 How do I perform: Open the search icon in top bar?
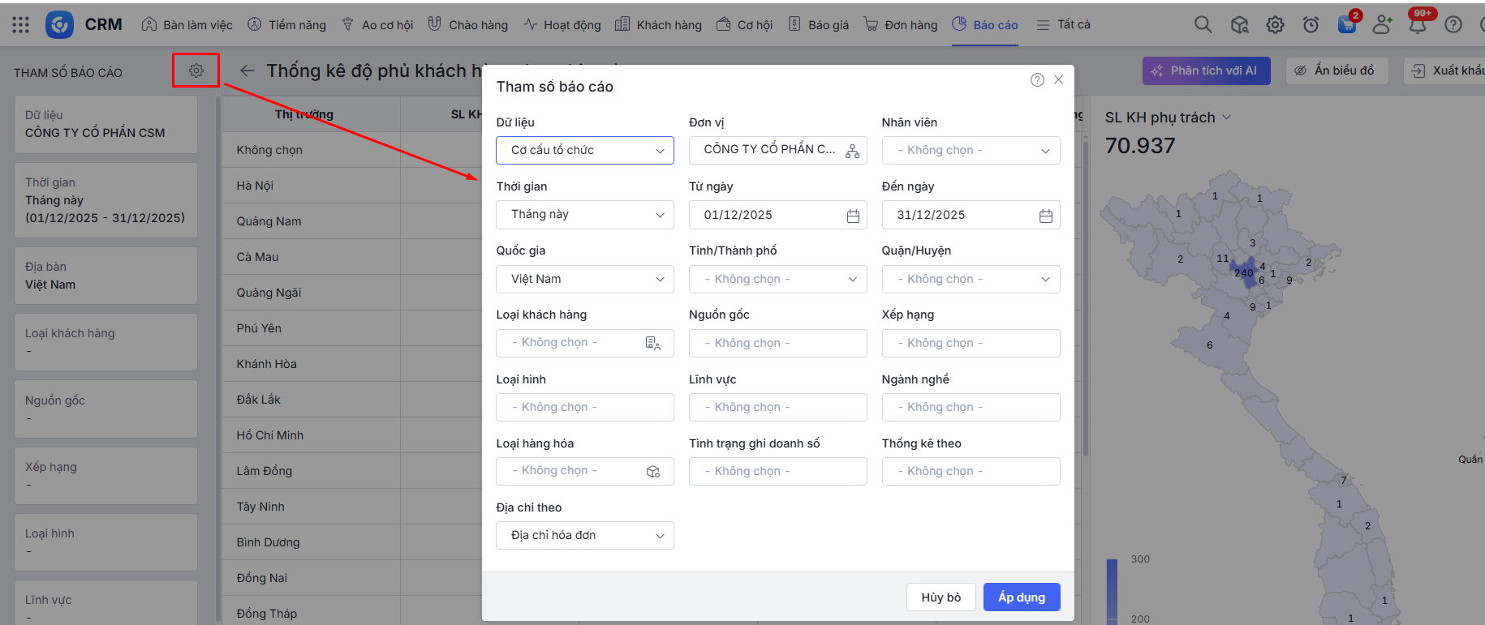coord(1203,25)
